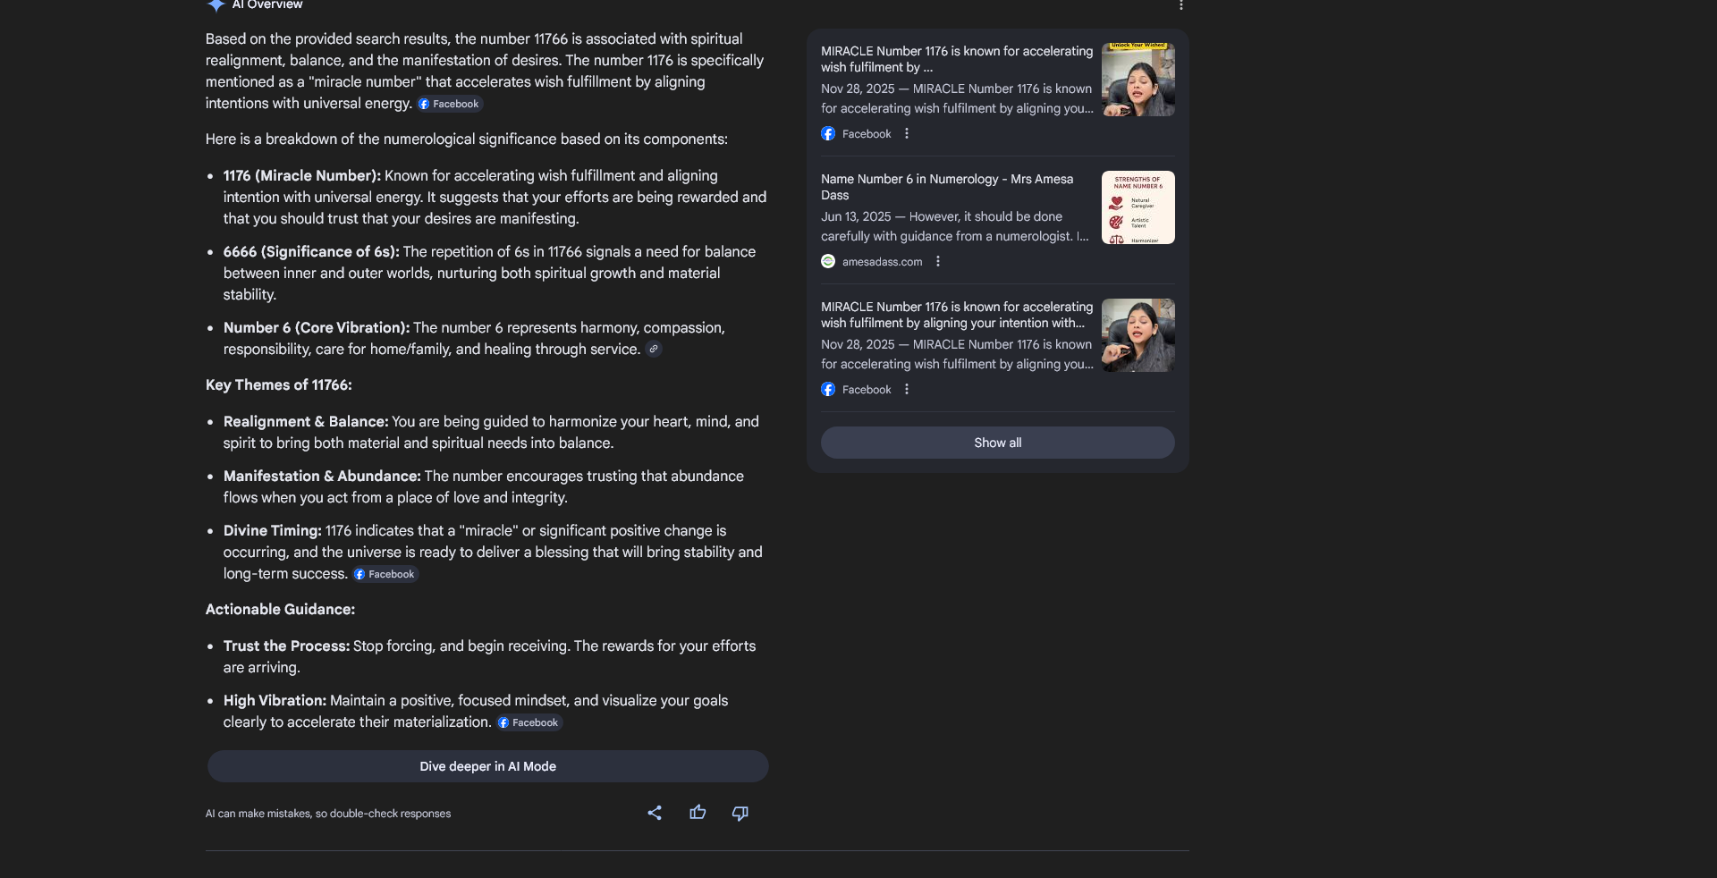
Task: Click the Facebook chip after 'universal energy'
Action: (450, 104)
